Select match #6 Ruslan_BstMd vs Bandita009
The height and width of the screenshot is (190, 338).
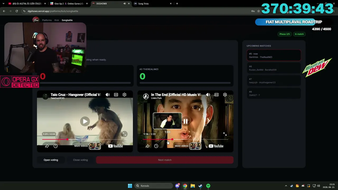(x=274, y=68)
